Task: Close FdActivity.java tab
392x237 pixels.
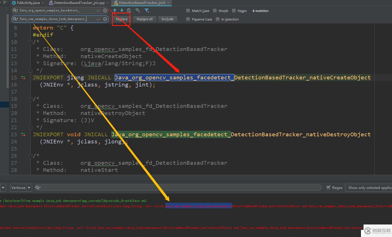Action: click(x=43, y=3)
